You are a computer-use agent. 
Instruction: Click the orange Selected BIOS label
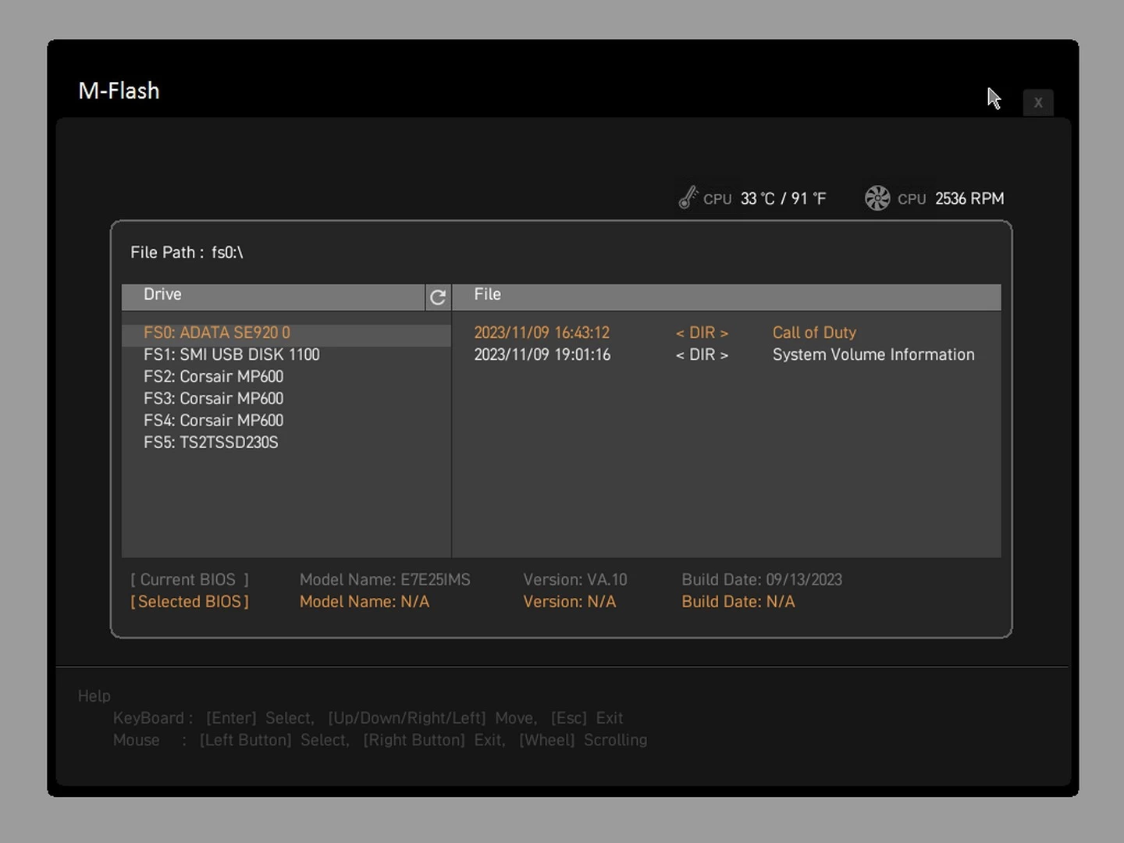coord(190,602)
